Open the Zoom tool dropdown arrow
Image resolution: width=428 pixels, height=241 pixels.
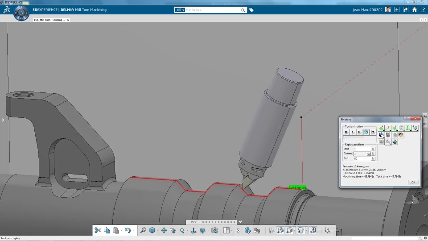(187, 230)
